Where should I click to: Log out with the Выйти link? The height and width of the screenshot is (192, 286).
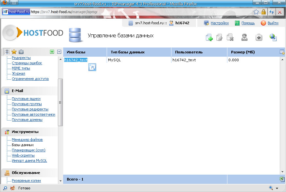pyautogui.click(x=273, y=23)
